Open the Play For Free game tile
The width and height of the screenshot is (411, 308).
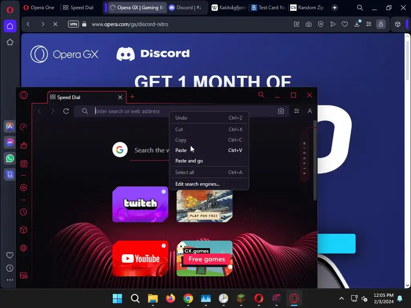(x=204, y=206)
